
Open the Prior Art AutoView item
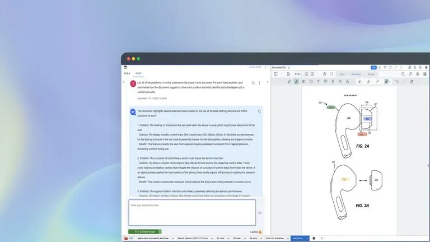[x=275, y=239]
